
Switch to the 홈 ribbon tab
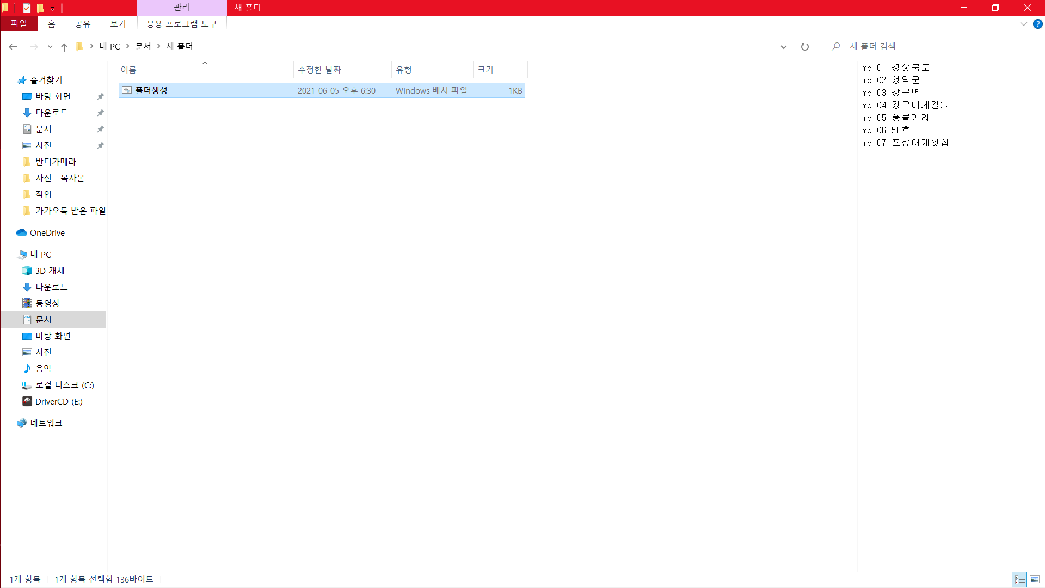click(51, 24)
